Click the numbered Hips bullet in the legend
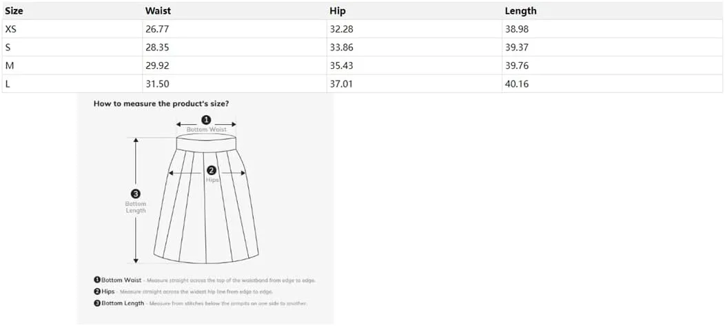Viewport: 725px width, 326px height. [97, 292]
